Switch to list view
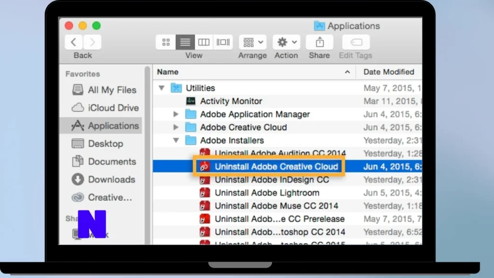The image size is (494, 278). point(185,42)
